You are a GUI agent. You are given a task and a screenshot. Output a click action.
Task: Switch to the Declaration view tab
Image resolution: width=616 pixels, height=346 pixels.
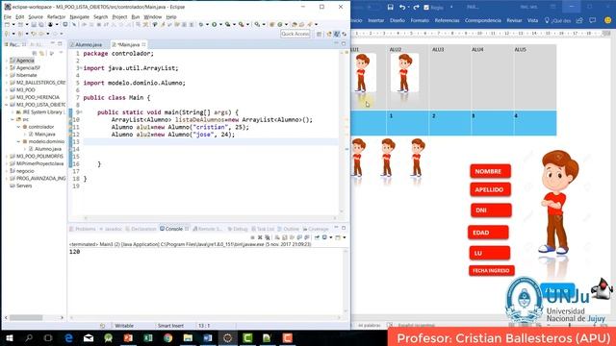141,229
